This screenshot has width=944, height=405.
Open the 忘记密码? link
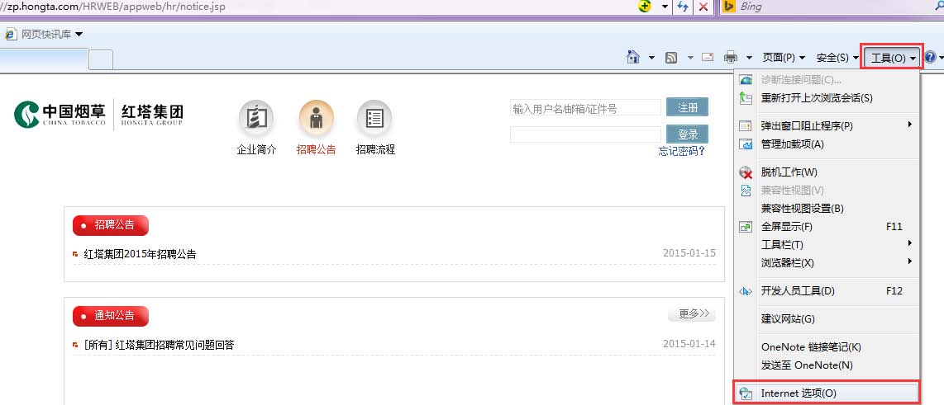coord(681,151)
